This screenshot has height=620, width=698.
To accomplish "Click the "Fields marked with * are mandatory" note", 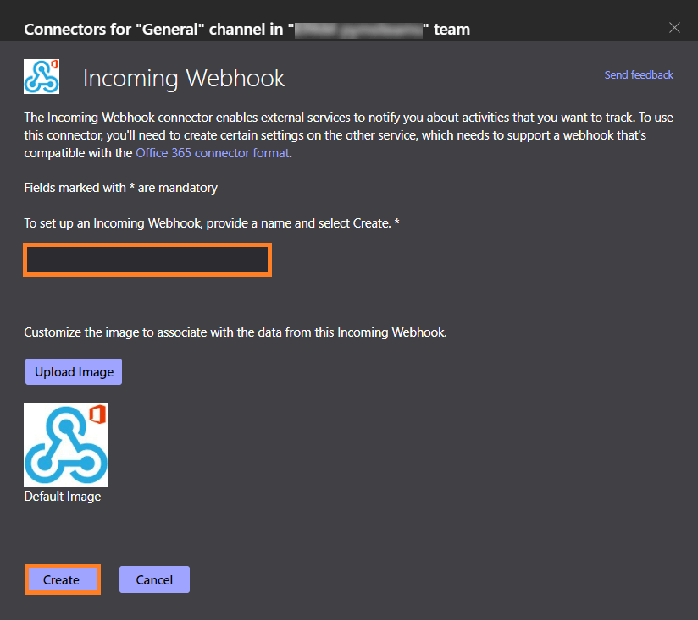I will (x=121, y=188).
